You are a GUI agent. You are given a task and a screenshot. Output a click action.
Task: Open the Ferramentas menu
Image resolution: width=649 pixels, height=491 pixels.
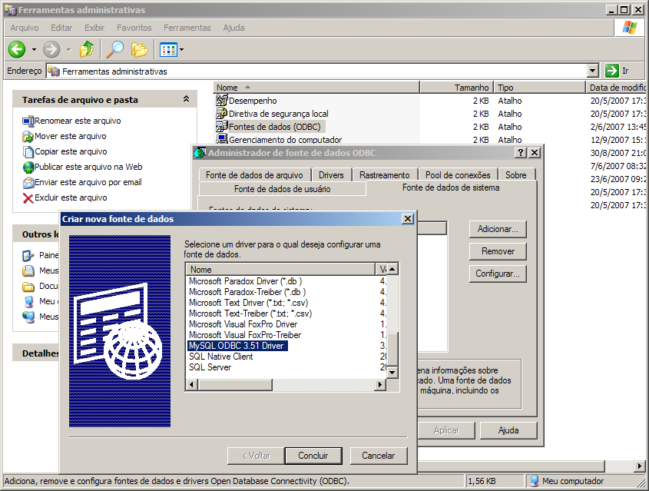[x=187, y=28]
